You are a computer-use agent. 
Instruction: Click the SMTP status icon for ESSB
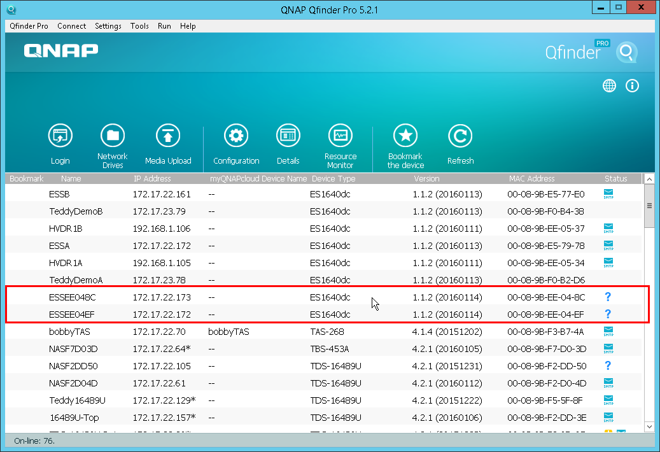click(608, 194)
